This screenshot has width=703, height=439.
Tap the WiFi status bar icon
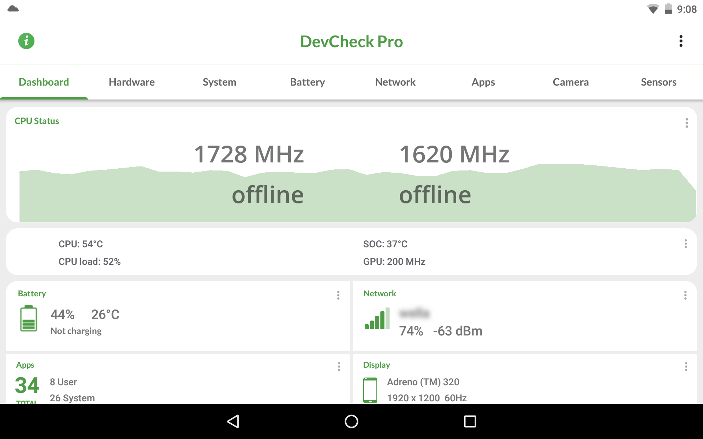(653, 9)
